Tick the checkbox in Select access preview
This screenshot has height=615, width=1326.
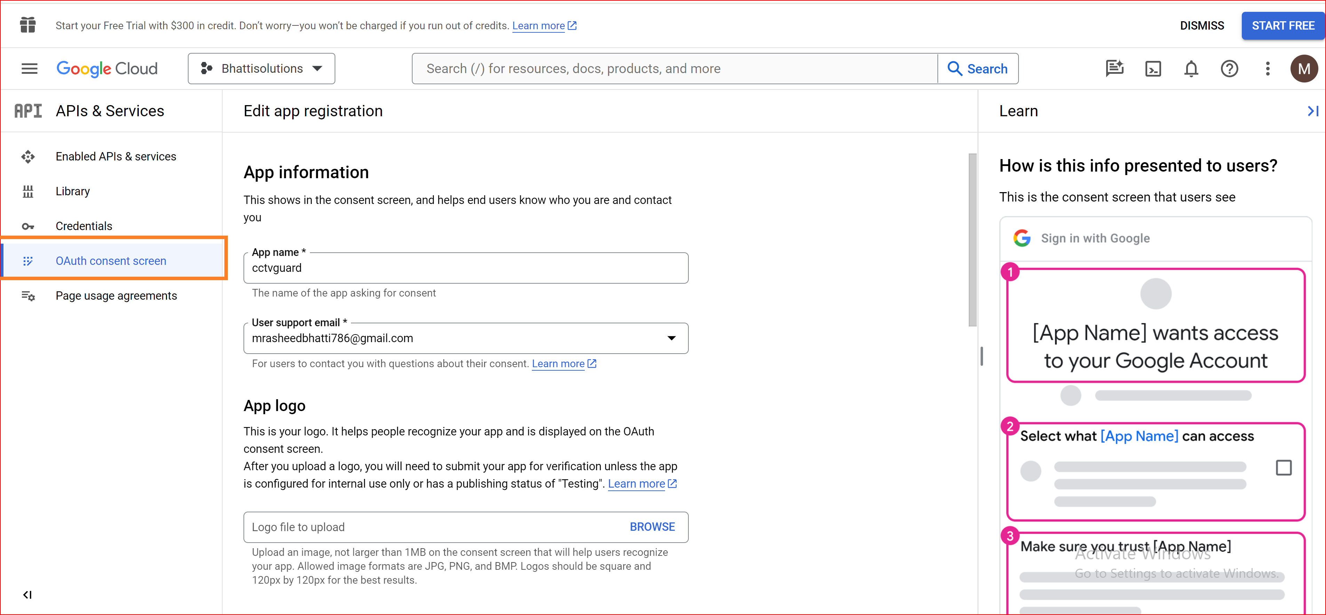(1284, 468)
